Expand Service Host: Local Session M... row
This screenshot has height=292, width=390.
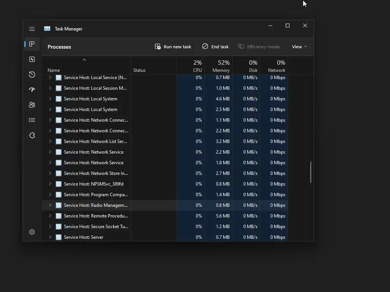(50, 88)
